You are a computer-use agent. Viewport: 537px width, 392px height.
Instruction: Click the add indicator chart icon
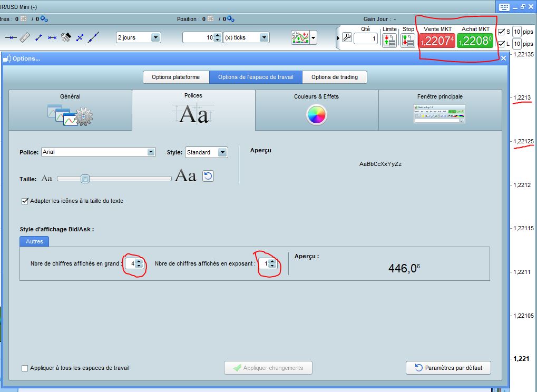pos(300,37)
